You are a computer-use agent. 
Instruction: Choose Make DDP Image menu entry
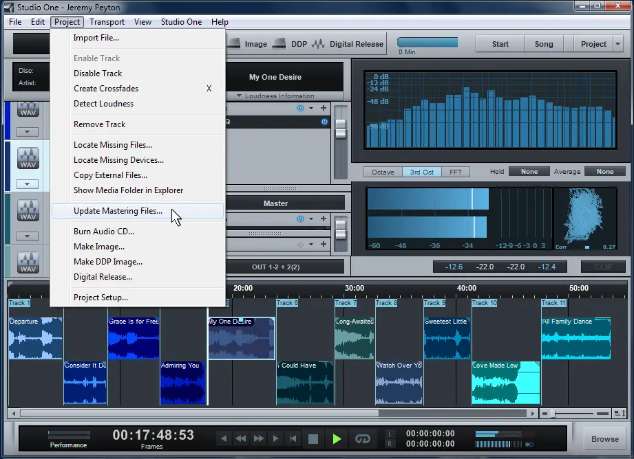point(138,262)
